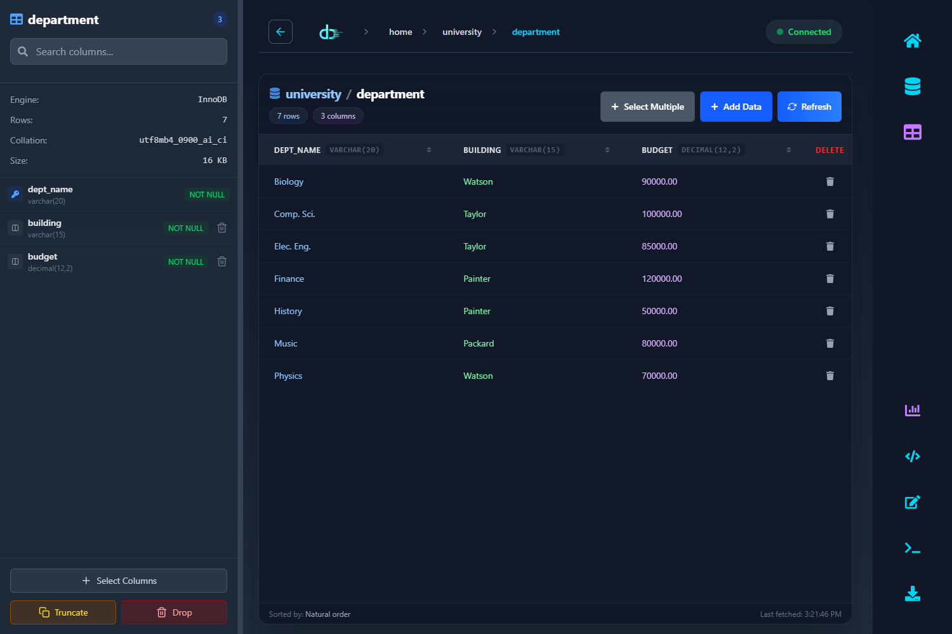
Task: Click NOT NULL badge for dept_name
Action: (x=207, y=195)
